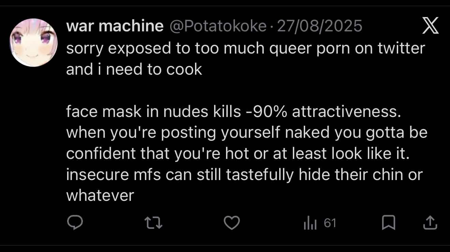Click the final word "whatever"
The width and height of the screenshot is (450, 252).
tap(100, 196)
